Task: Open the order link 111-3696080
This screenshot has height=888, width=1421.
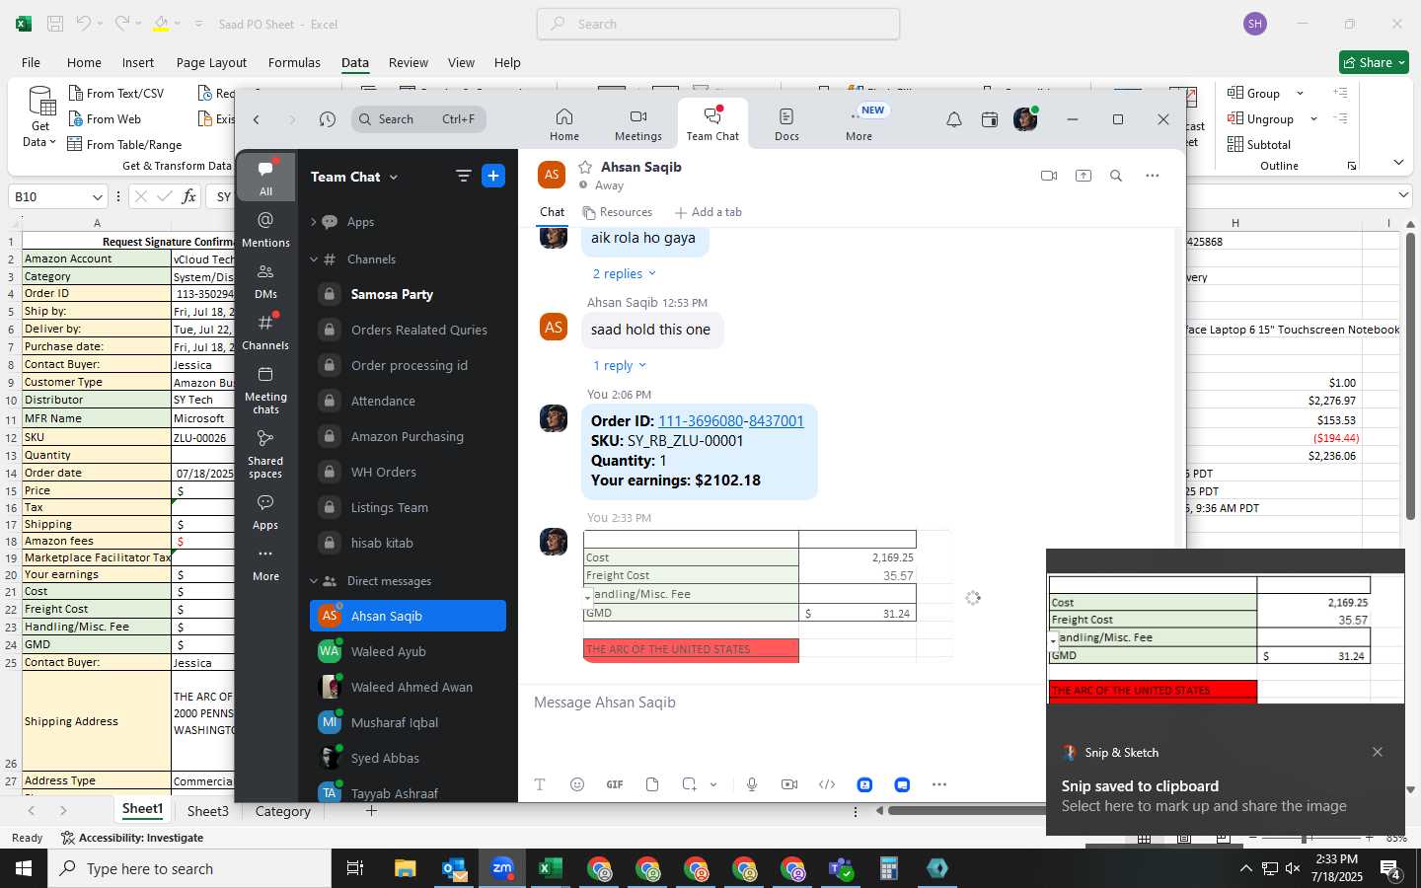Action: tap(701, 420)
